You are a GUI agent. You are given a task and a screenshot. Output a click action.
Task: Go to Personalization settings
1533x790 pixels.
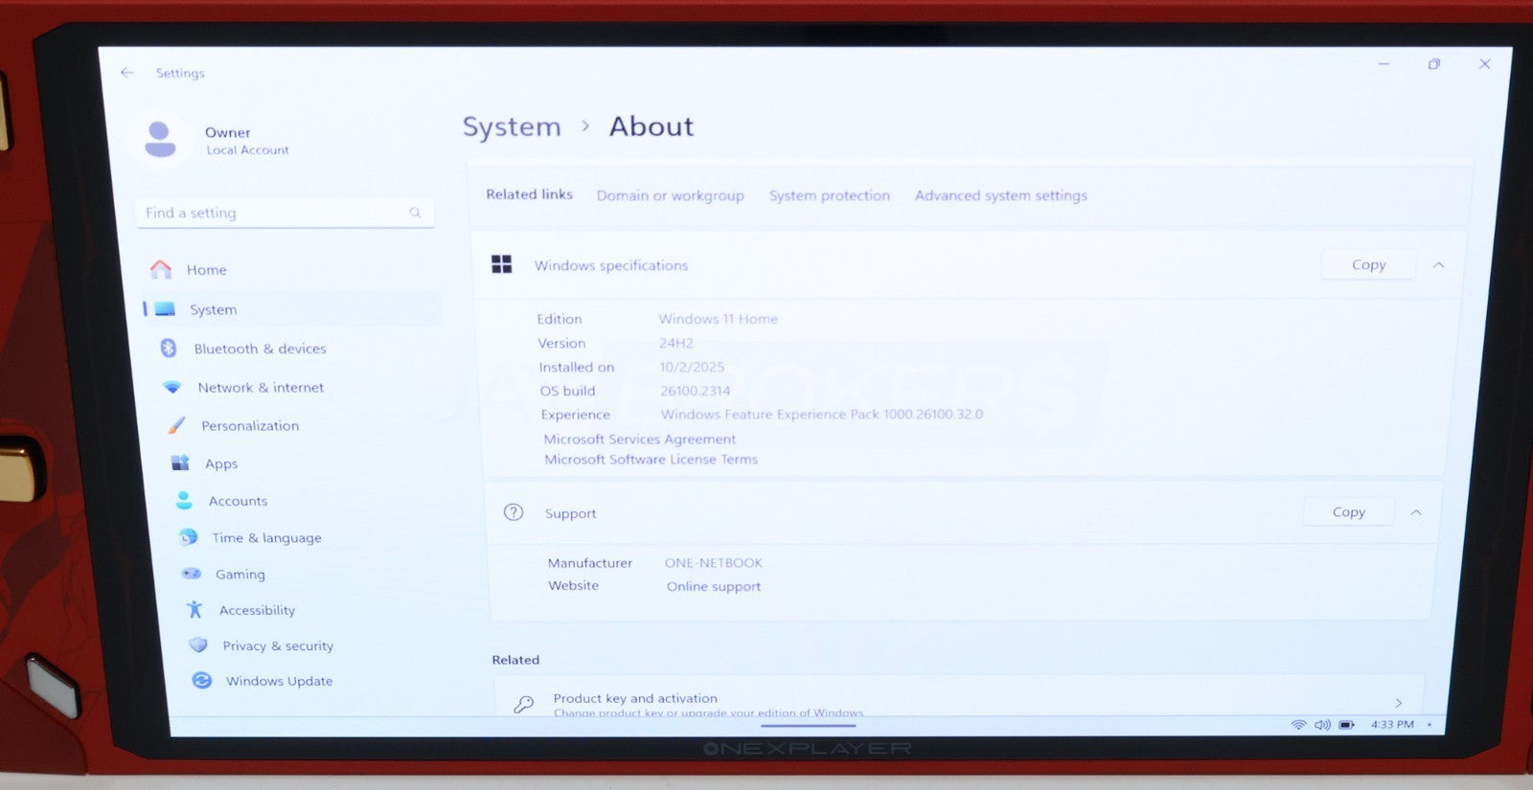pos(249,426)
